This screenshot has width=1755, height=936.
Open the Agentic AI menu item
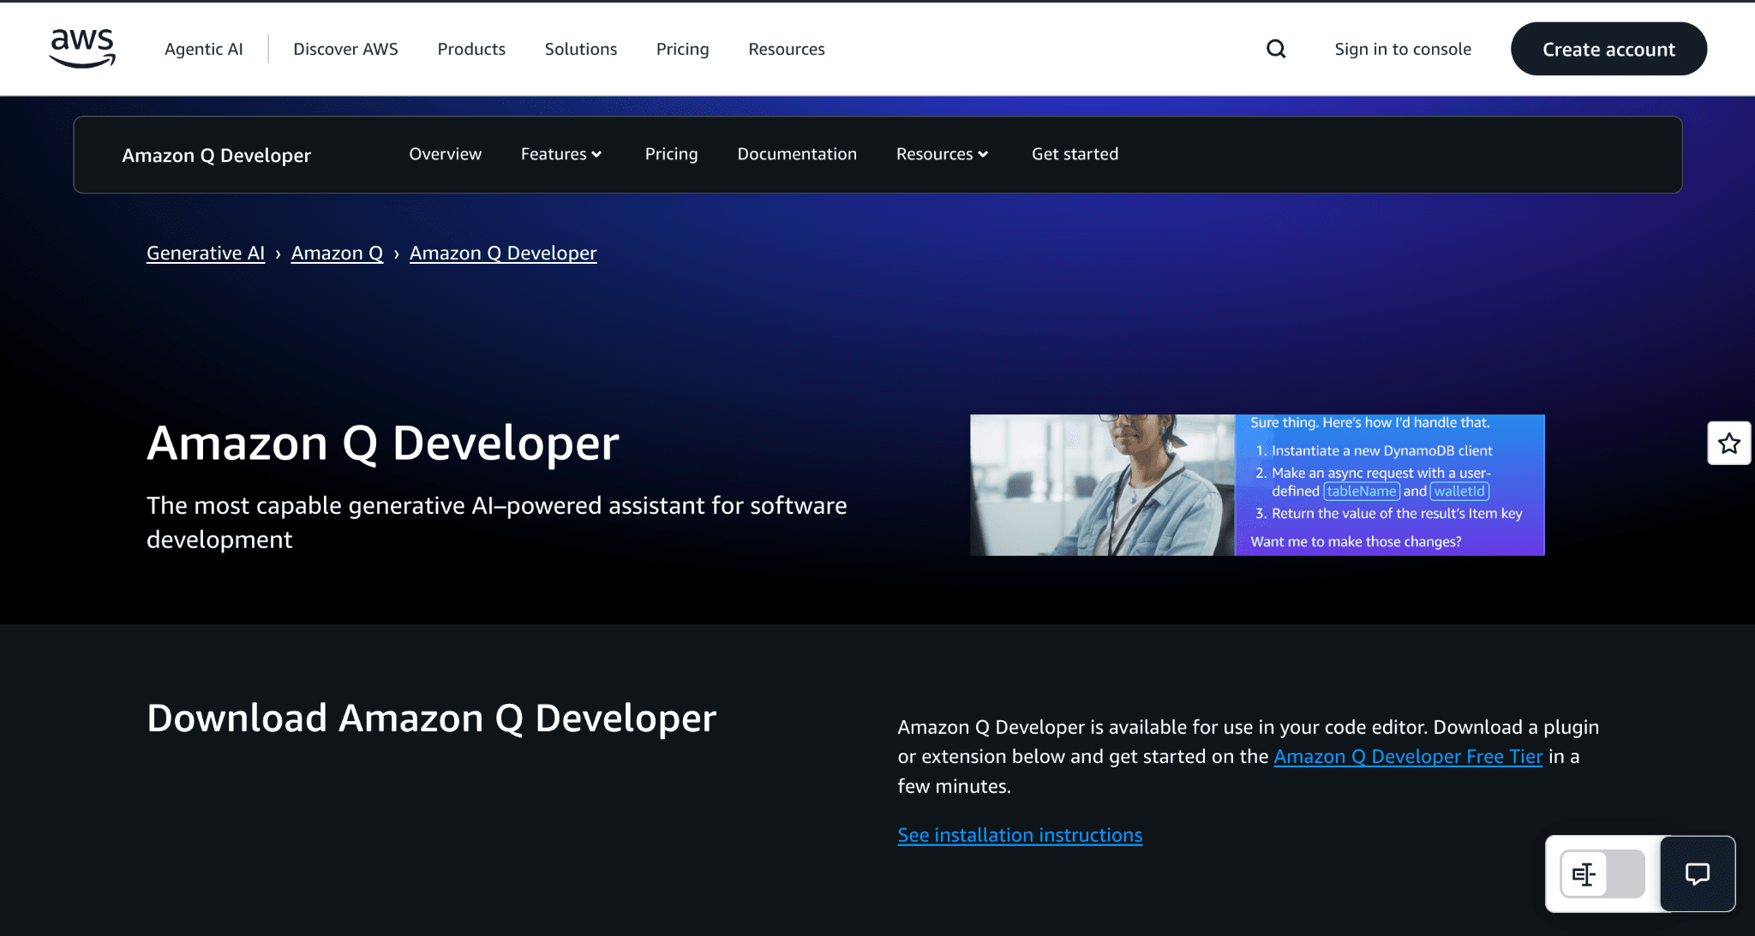[x=204, y=49]
